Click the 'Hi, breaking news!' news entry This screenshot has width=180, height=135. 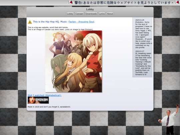point(143,64)
